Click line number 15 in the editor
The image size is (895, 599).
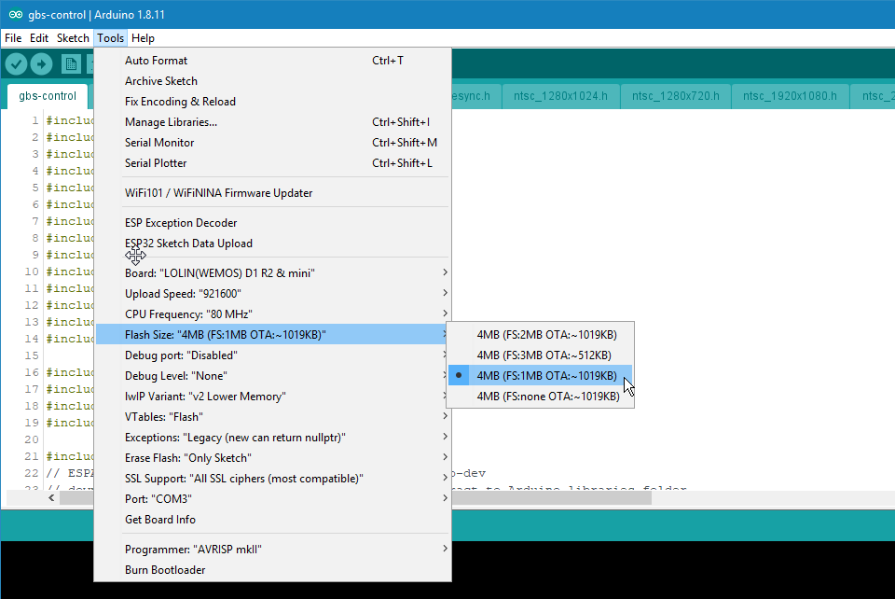click(x=32, y=355)
